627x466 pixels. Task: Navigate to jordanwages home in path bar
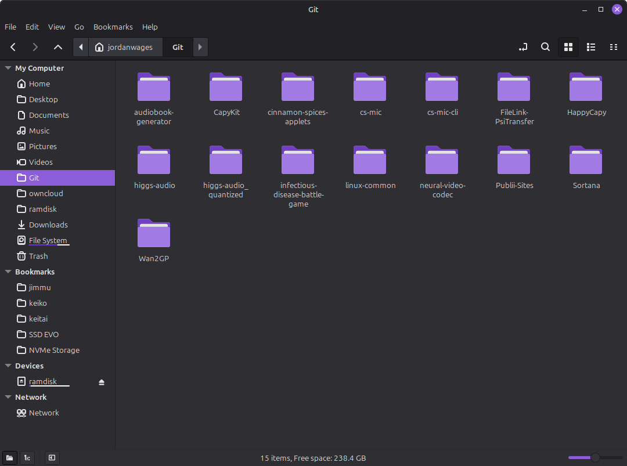125,47
